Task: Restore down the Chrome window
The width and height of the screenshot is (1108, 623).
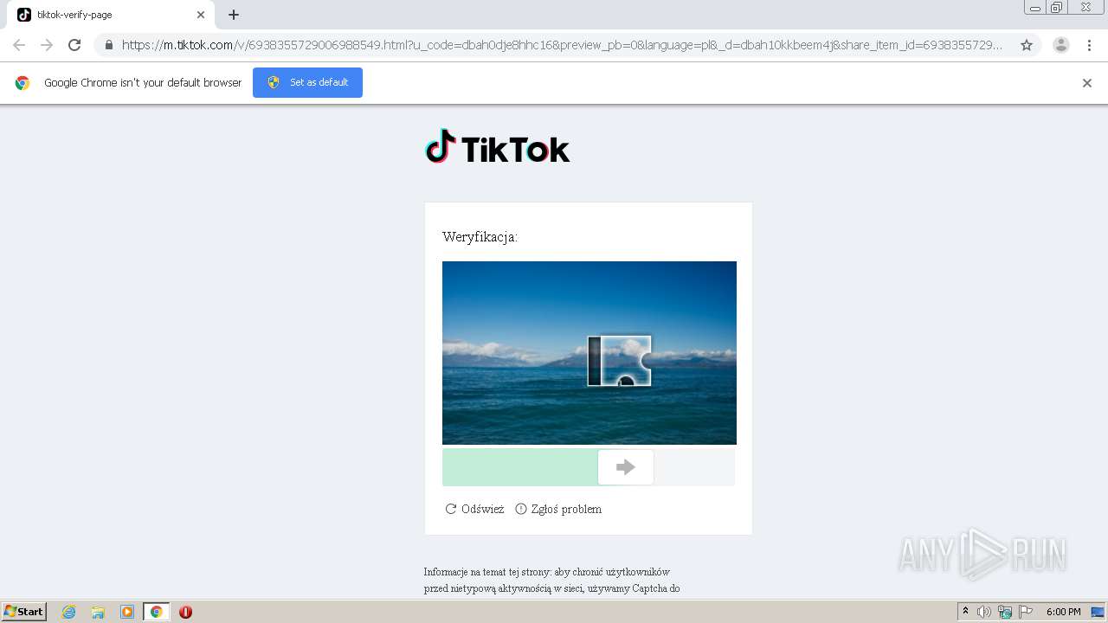Action: point(1057,7)
